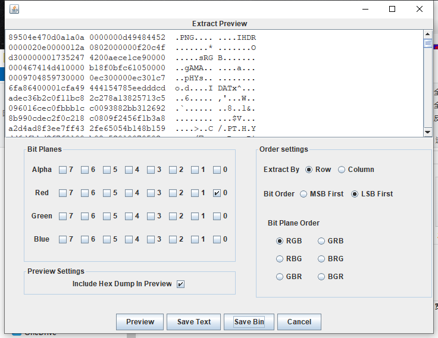Select Extract By Row option

click(309, 170)
